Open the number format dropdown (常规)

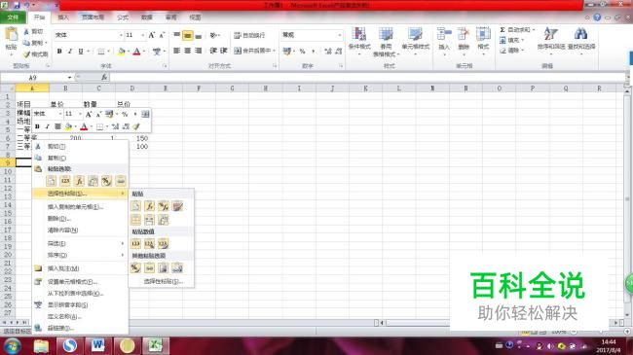[340, 35]
